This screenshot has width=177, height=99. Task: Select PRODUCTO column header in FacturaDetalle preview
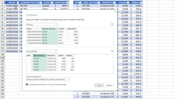point(52,56)
